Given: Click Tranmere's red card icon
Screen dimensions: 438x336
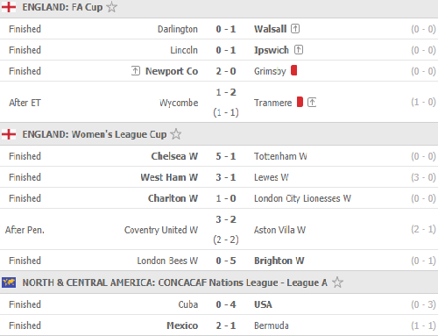Looking at the screenshot, I should 300,102.
